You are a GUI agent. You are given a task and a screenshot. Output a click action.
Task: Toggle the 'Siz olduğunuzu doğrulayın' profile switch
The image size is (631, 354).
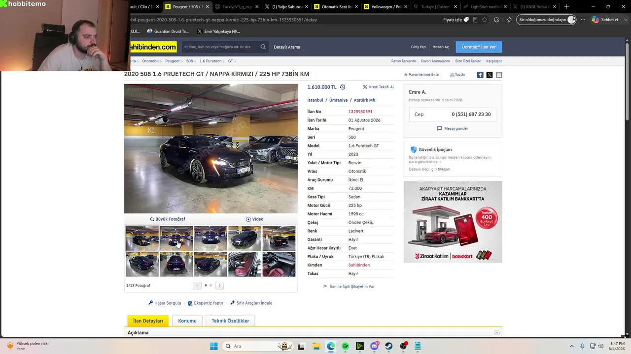[x=571, y=20]
